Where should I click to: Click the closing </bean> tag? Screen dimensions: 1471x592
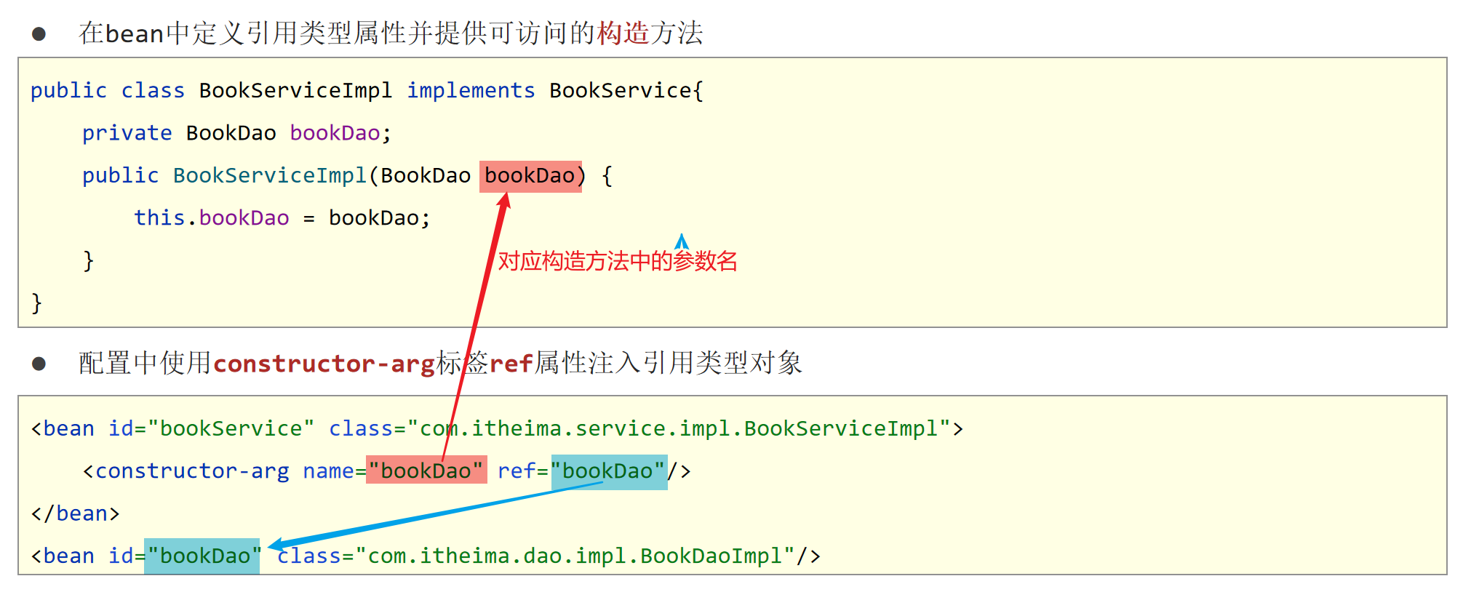click(75, 514)
